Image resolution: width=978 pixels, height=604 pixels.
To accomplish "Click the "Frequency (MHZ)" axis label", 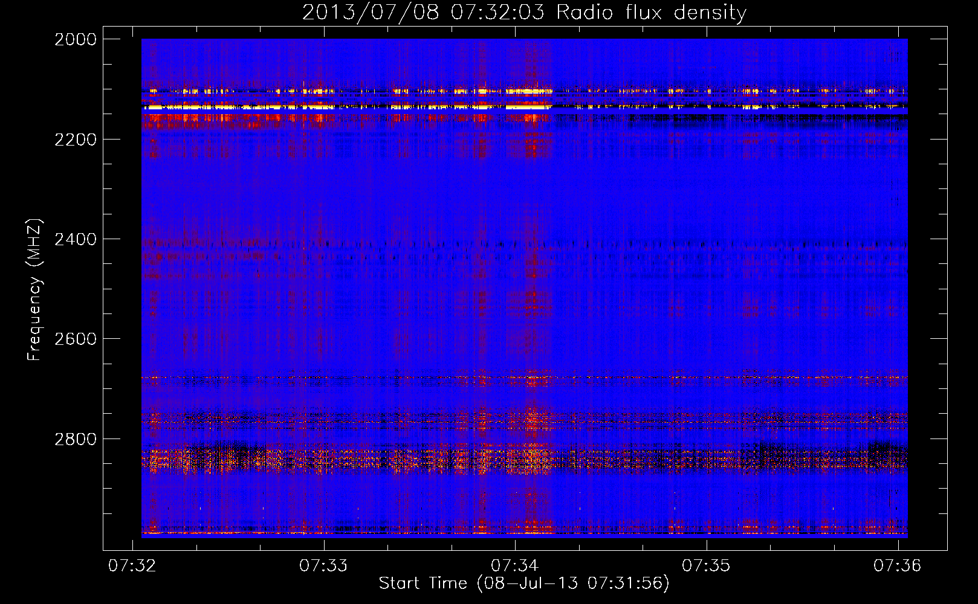I will [x=34, y=290].
